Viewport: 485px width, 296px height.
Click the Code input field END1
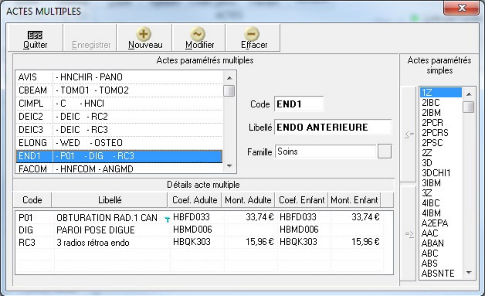(298, 104)
